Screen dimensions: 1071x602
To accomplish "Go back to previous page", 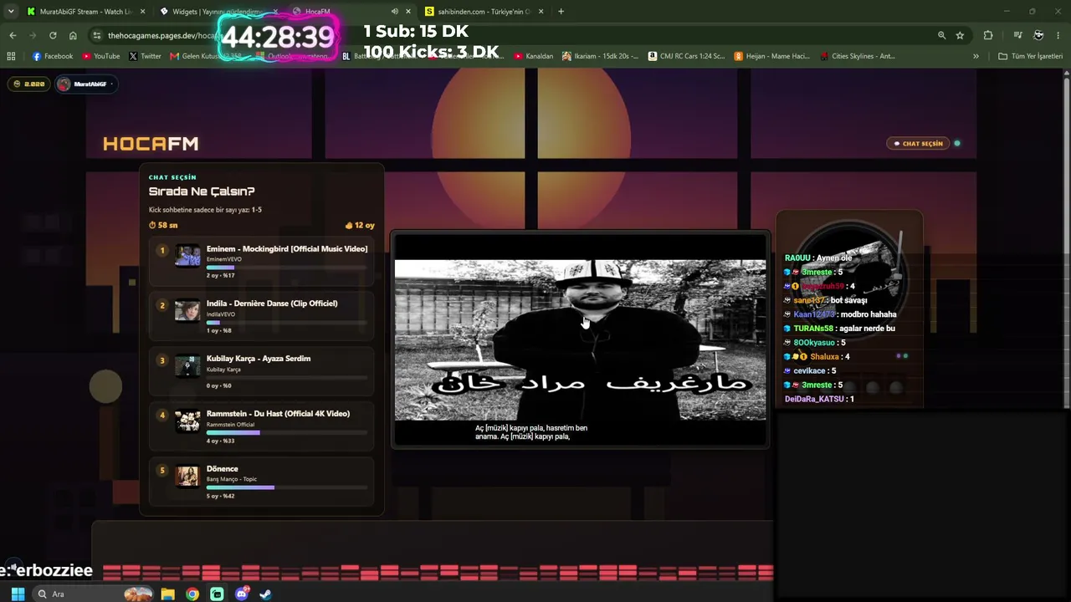I will tap(13, 35).
